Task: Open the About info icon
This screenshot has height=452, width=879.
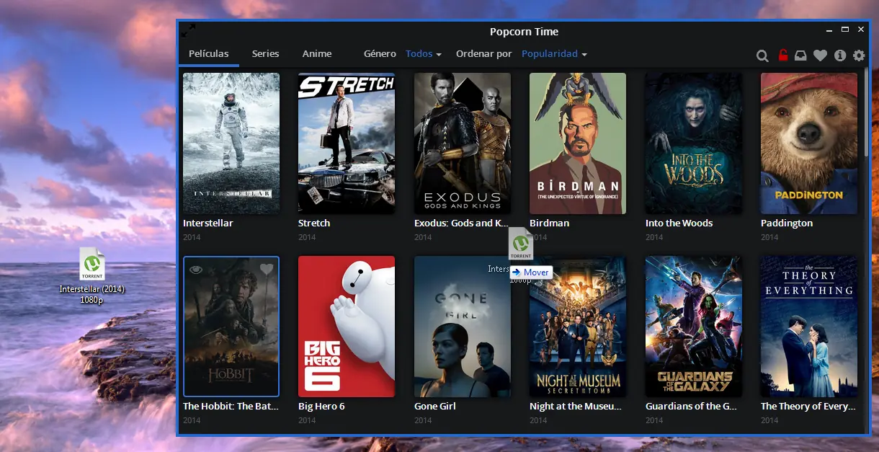Action: pyautogui.click(x=839, y=56)
